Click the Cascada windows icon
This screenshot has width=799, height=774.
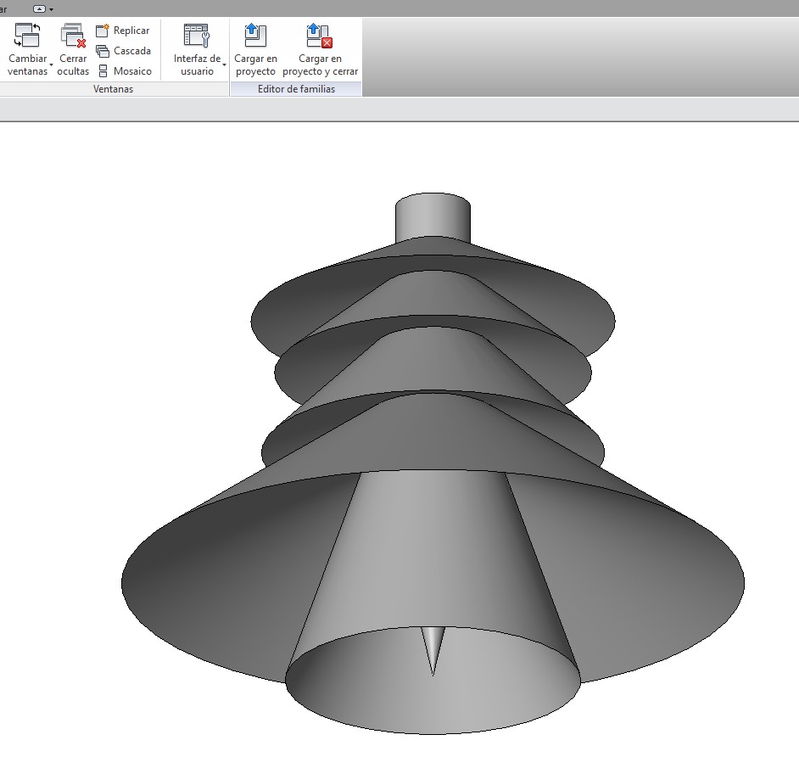(x=103, y=51)
